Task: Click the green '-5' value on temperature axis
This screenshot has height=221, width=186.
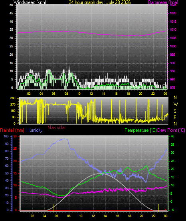Action: (172, 210)
